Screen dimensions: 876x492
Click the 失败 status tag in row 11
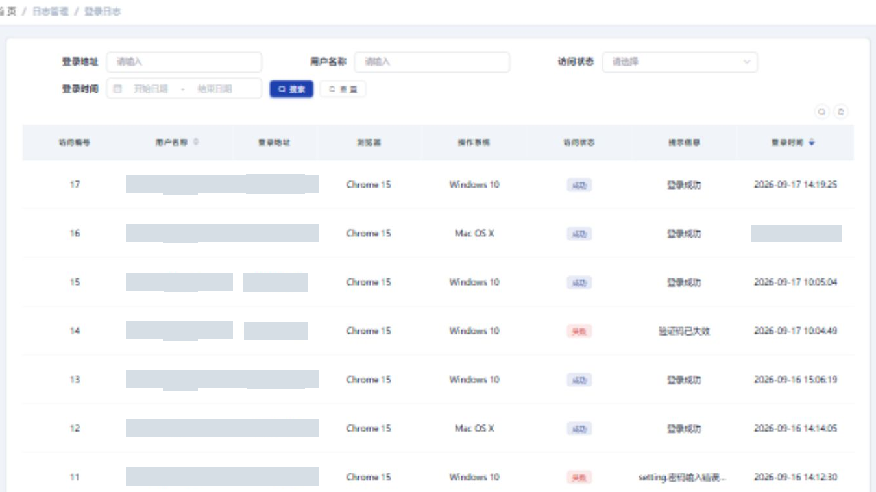pos(579,478)
